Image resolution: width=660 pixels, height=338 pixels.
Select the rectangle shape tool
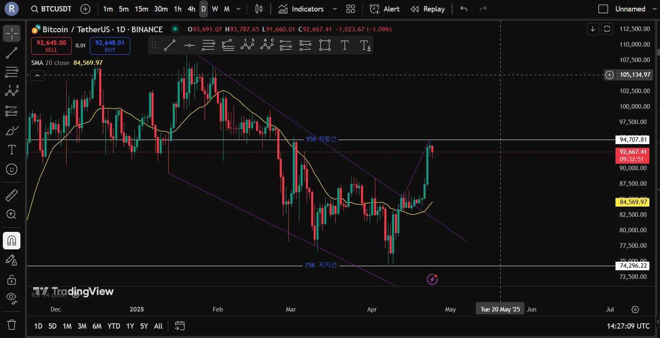[x=325, y=45]
